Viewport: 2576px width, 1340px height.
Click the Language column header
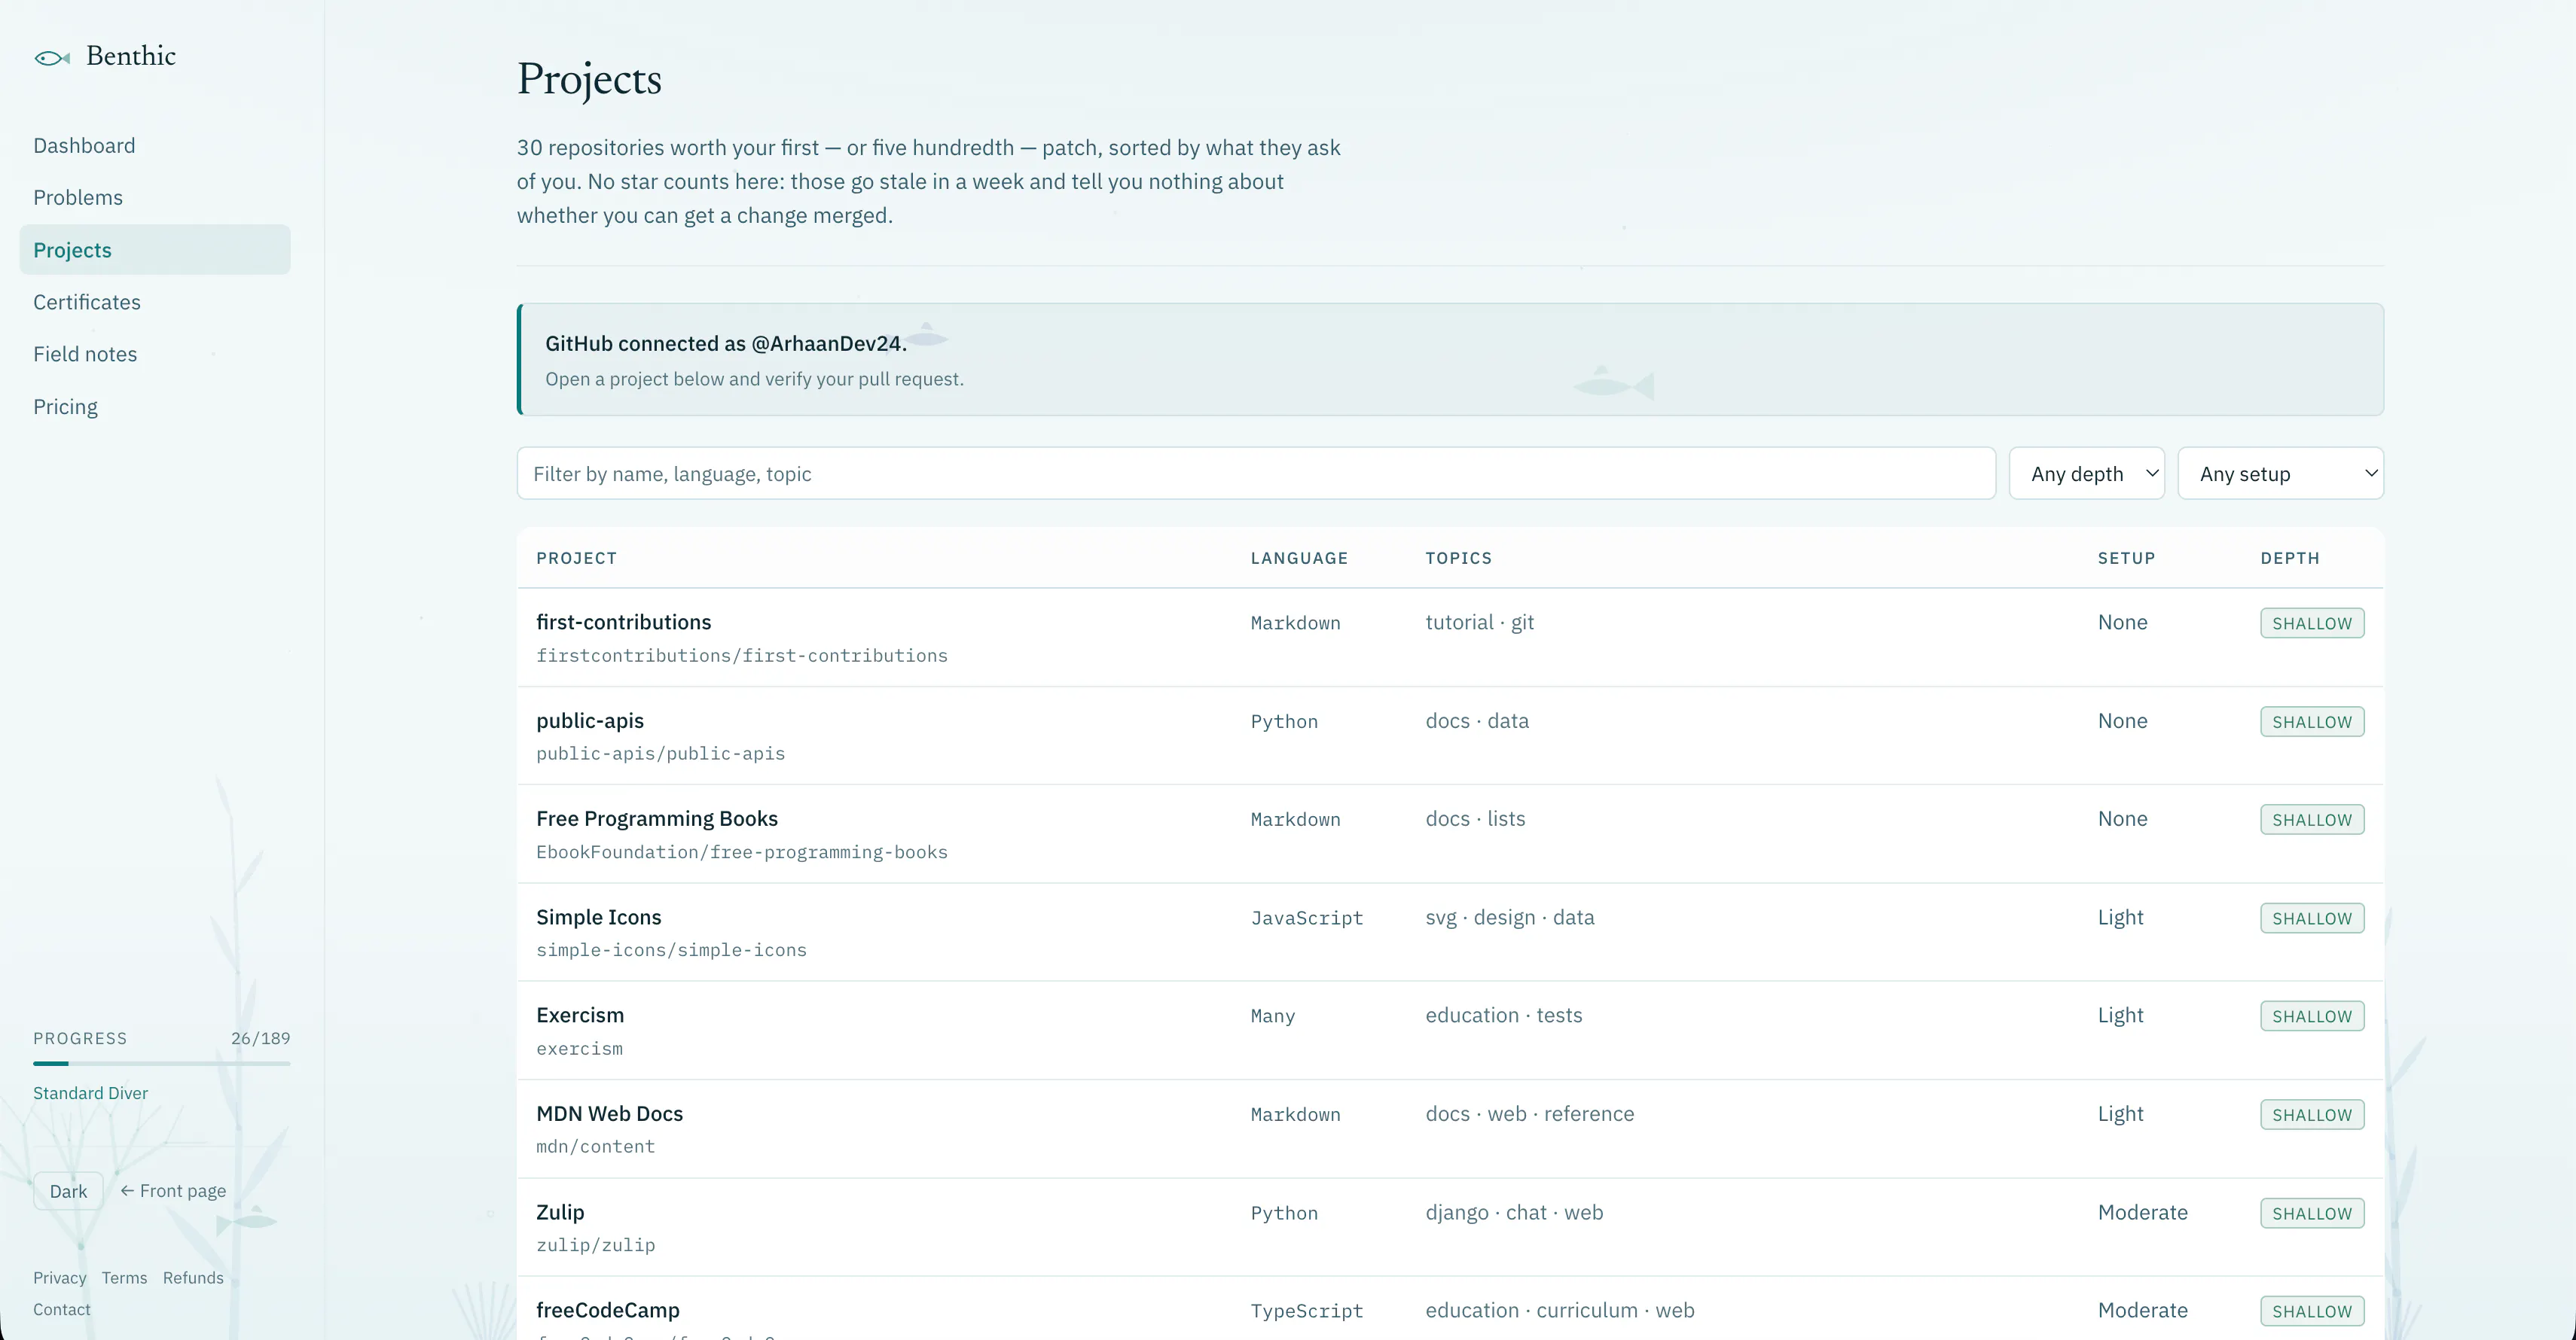click(x=1299, y=559)
